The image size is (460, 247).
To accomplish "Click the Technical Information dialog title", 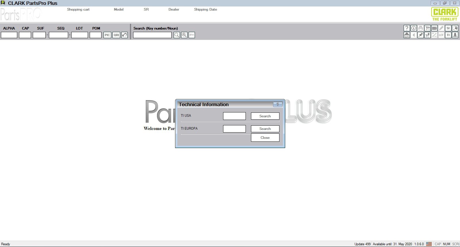I will coord(204,104).
